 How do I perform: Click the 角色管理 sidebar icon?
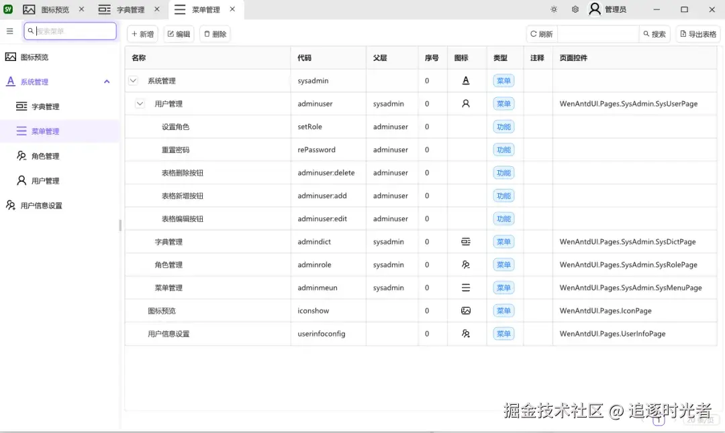[21, 156]
